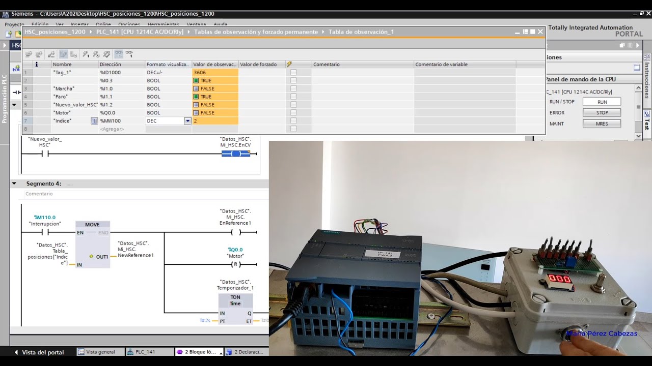The width and height of the screenshot is (652, 366).
Task: Click the split editor icon in watch table title bar
Action: point(525,32)
